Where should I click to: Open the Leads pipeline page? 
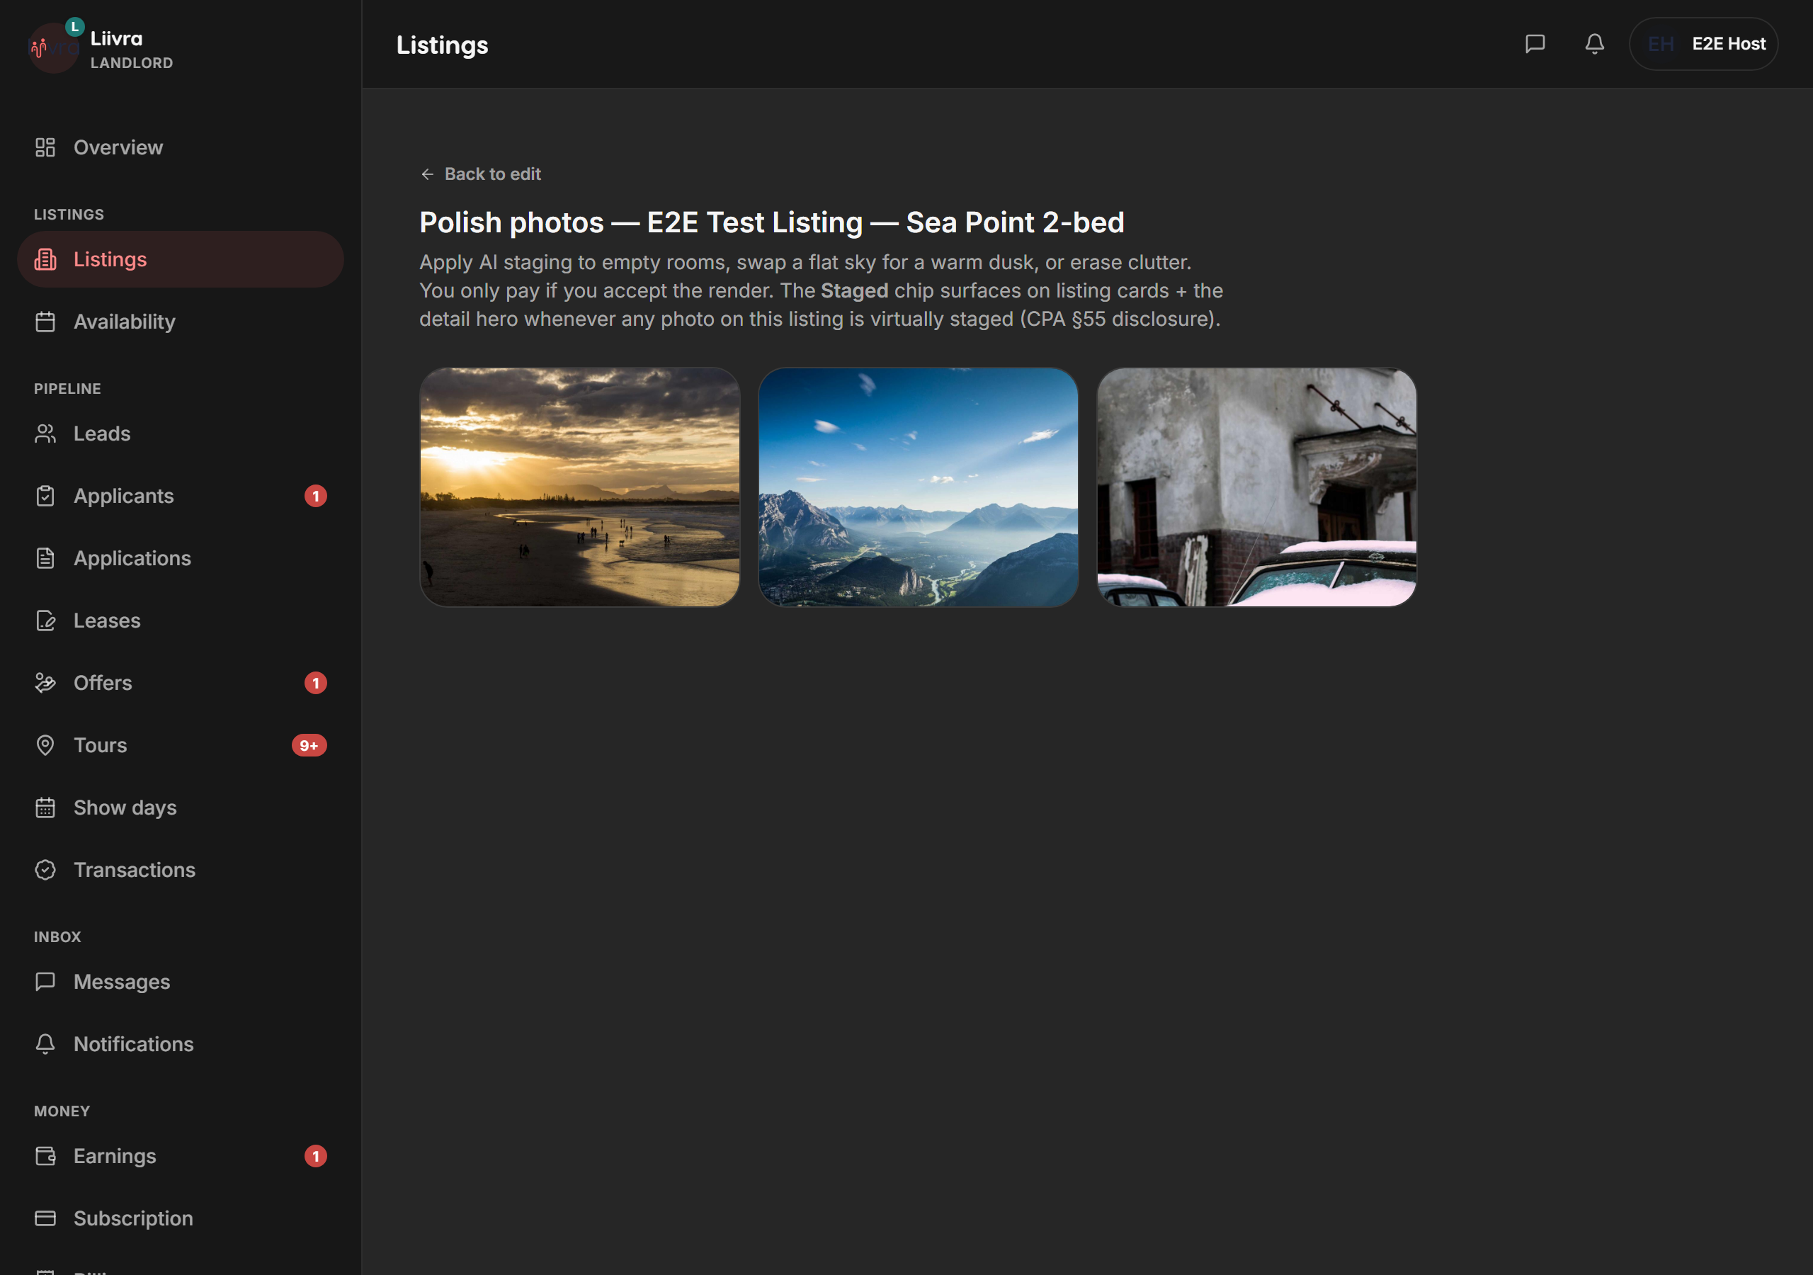click(180, 433)
